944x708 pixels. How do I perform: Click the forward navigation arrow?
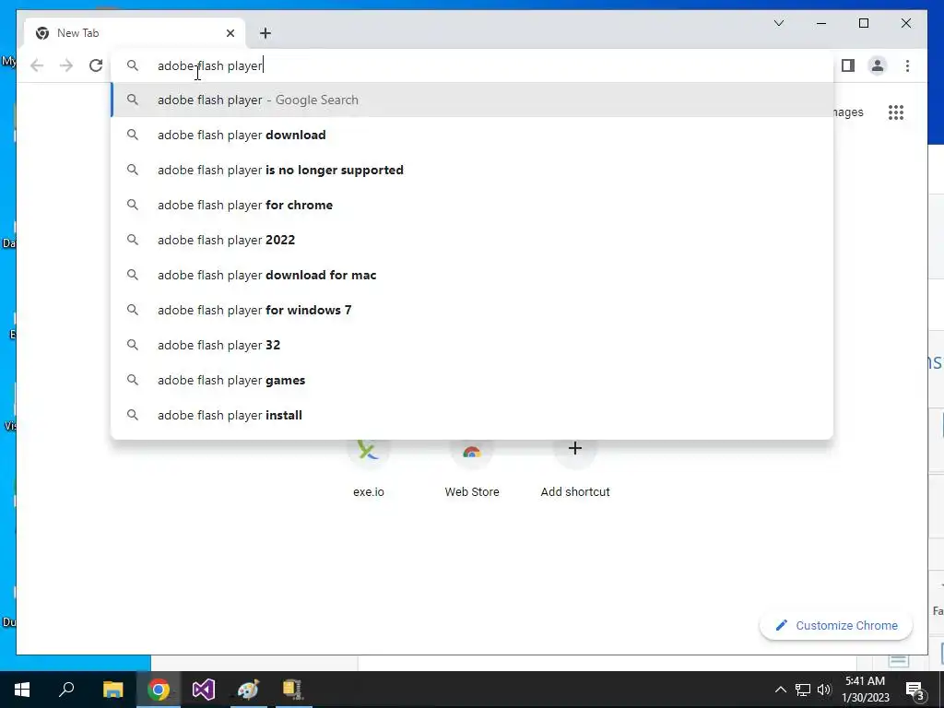[x=66, y=65]
